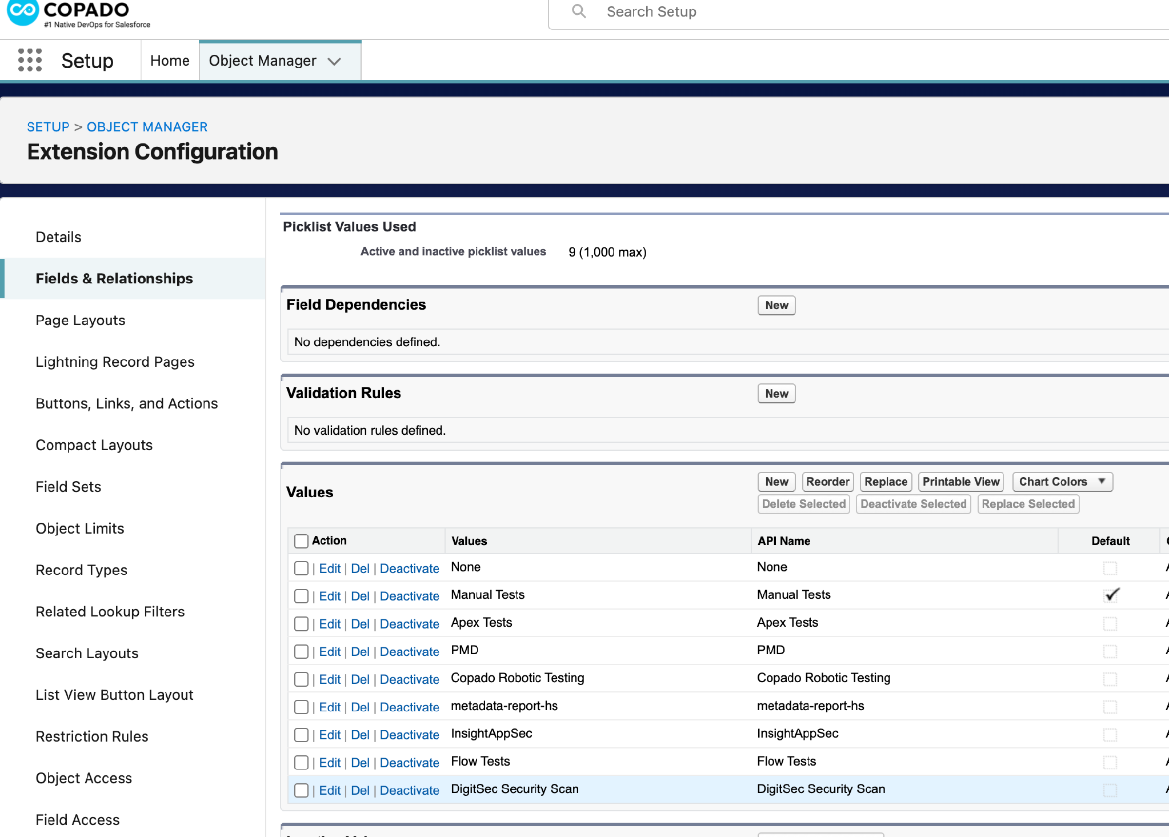The width and height of the screenshot is (1169, 837).
Task: Click New in Values section
Action: pyautogui.click(x=776, y=482)
